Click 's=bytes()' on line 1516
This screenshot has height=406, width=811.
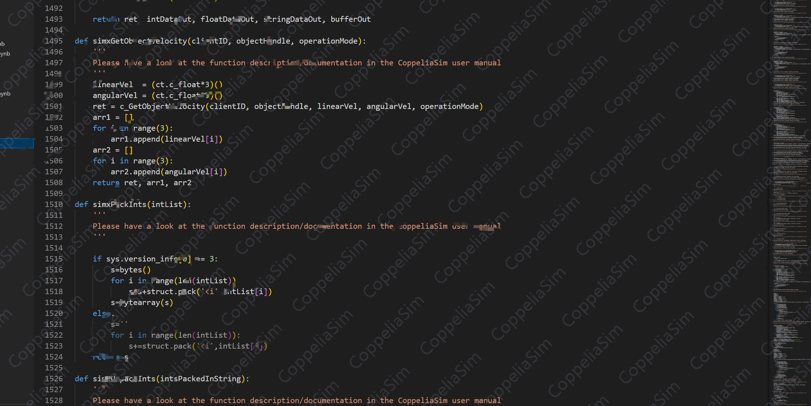131,270
